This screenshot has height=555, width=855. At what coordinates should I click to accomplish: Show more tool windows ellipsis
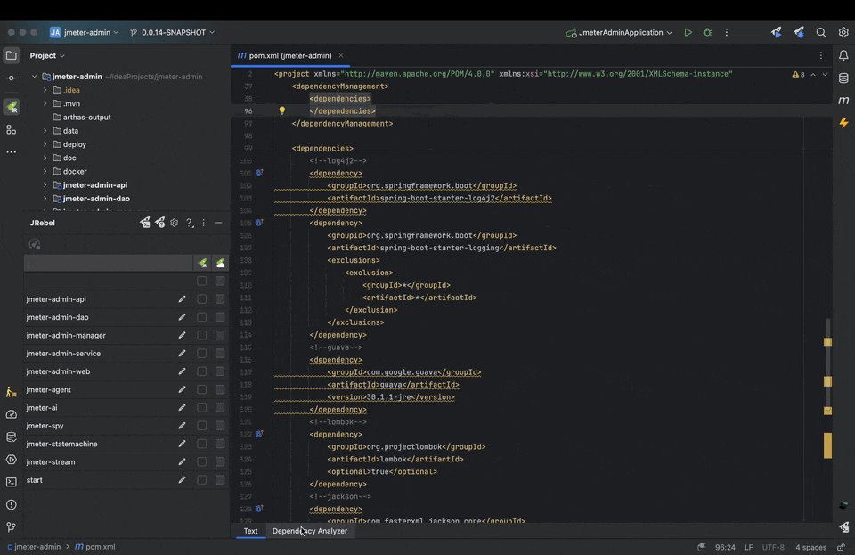pyautogui.click(x=11, y=152)
